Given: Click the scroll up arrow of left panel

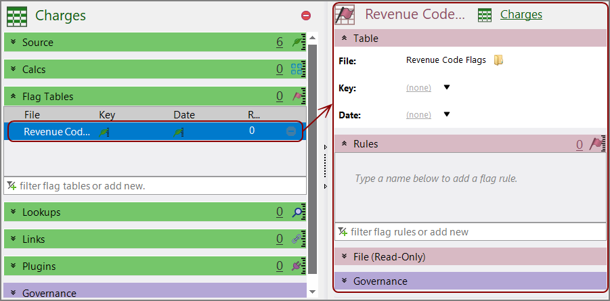Looking at the screenshot, I should 312,38.
